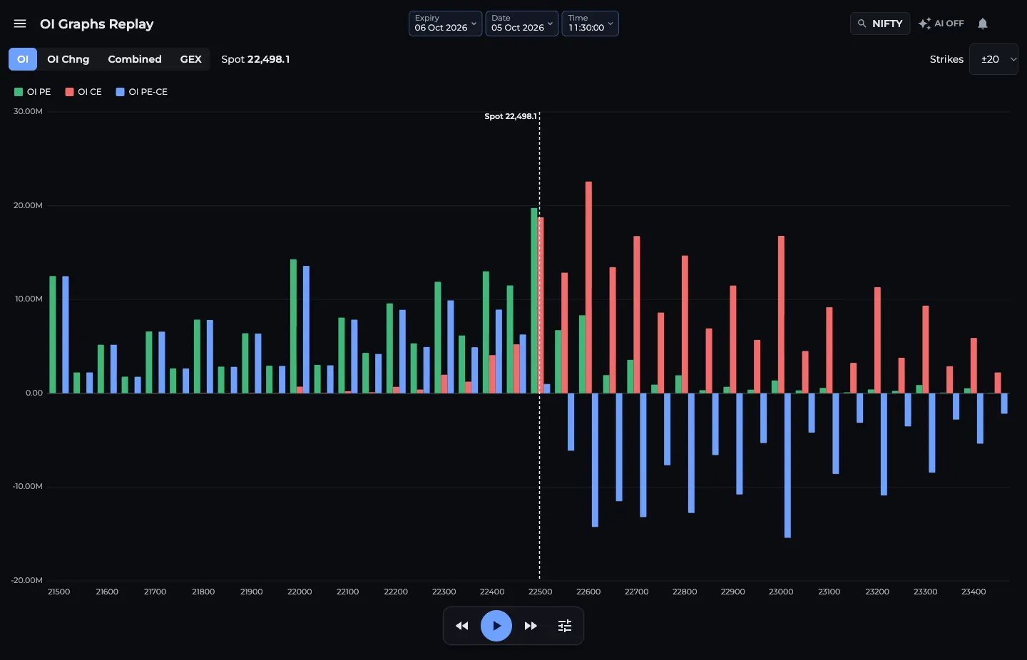Open the Time 11:30:00 dropdown
Viewport: 1027px width, 660px height.
(591, 24)
